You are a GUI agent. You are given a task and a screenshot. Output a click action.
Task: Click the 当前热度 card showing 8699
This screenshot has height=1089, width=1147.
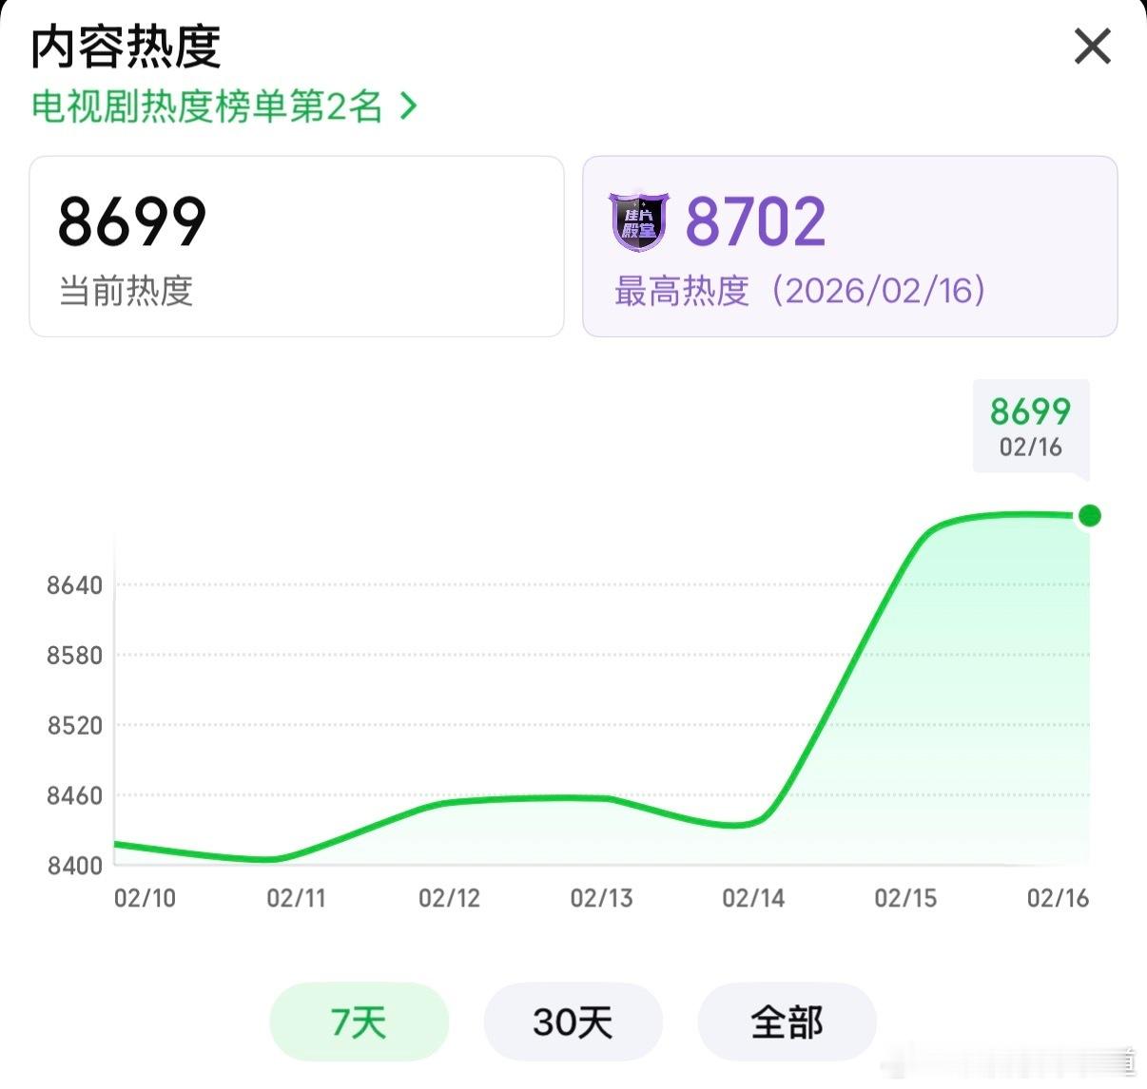(297, 246)
